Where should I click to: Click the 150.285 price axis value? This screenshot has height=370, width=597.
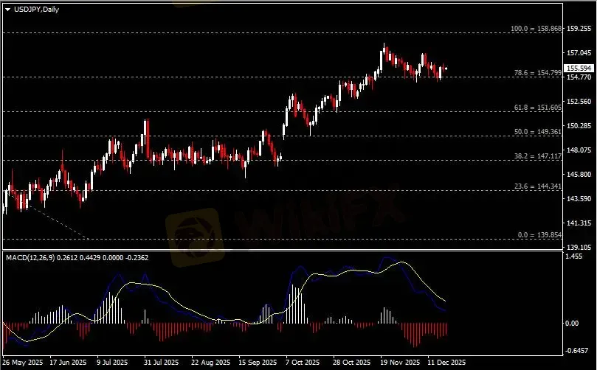[x=579, y=126]
